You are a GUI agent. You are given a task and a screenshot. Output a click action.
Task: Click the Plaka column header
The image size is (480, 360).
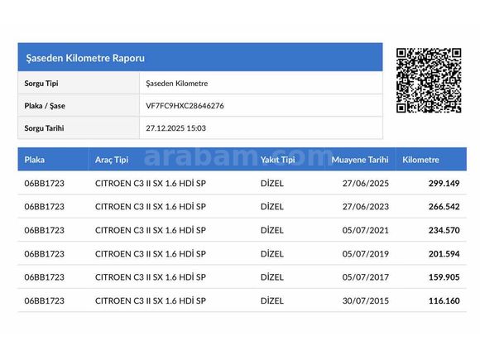point(34,160)
